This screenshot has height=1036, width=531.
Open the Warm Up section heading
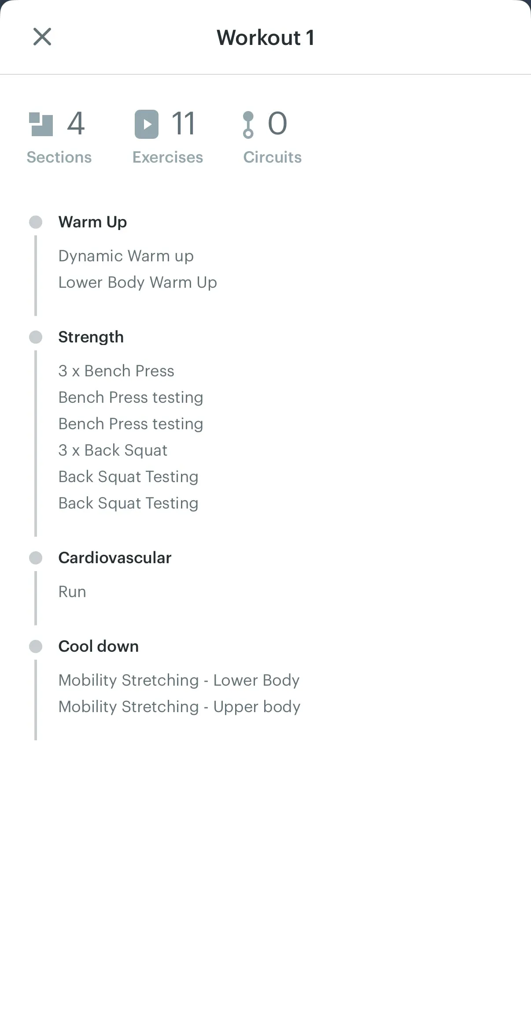click(x=93, y=222)
